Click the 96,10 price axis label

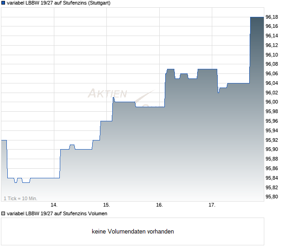[x=272, y=55]
